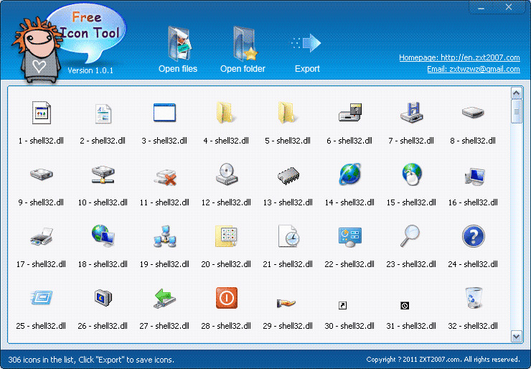Click the vertical scrollbar thumb

(x=517, y=111)
